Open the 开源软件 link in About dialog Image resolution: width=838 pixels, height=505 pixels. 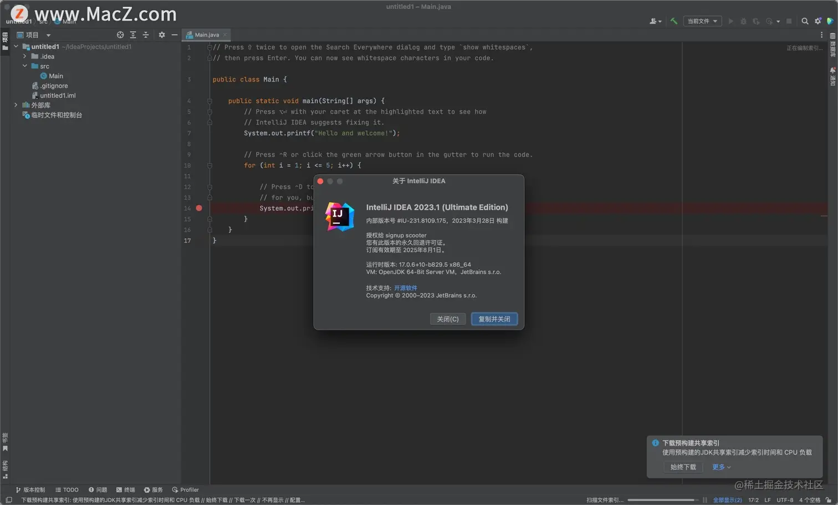[x=406, y=288]
